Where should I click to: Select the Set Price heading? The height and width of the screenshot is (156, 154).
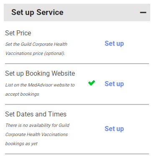pyautogui.click(x=18, y=33)
